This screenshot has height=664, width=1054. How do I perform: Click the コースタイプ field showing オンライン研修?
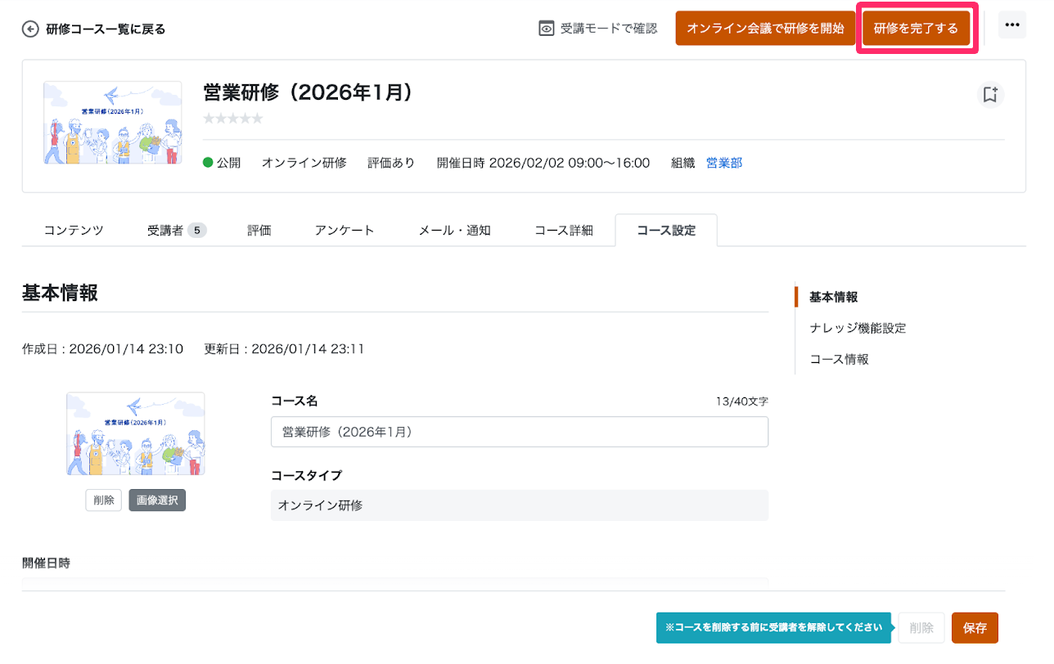pyautogui.click(x=520, y=505)
